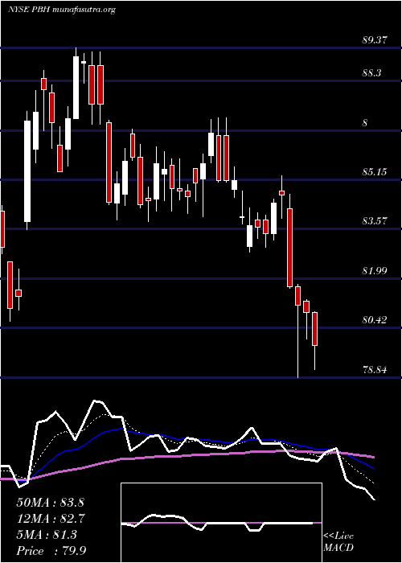402x563 pixels.
Task: Click inside the MACD indicator box
Action: point(221,523)
